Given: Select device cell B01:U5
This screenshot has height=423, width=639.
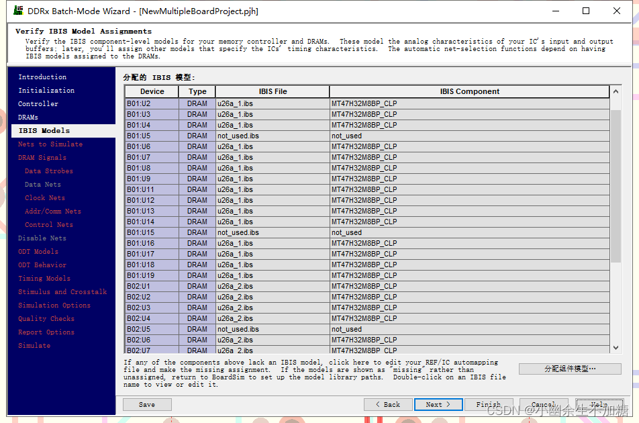Looking at the screenshot, I should [152, 136].
